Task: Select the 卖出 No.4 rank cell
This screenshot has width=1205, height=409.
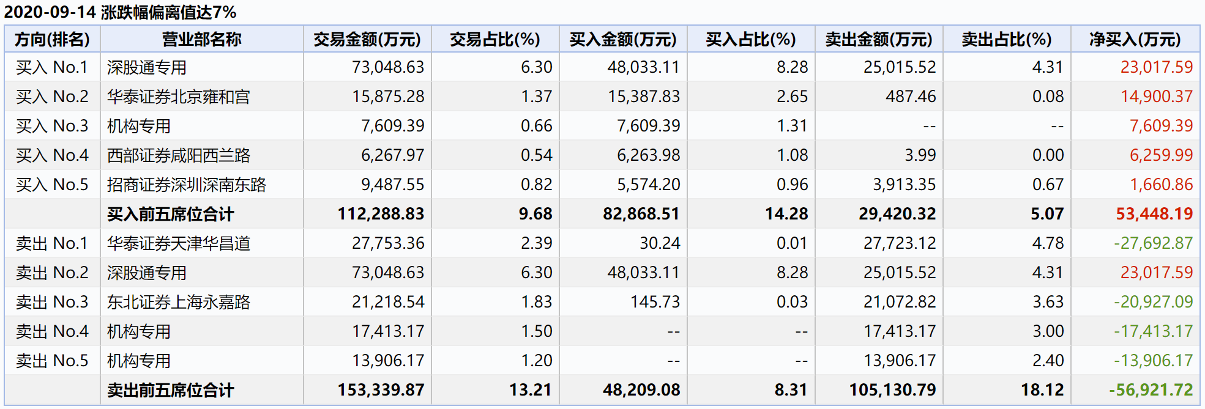Action: coord(52,331)
